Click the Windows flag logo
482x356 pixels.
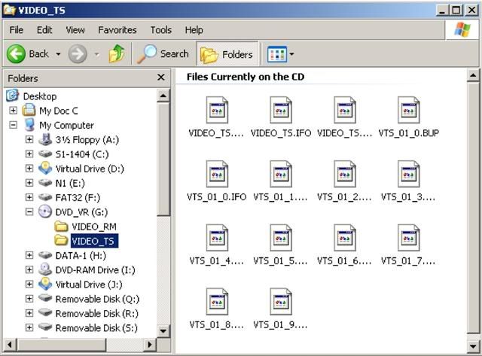coord(462,30)
